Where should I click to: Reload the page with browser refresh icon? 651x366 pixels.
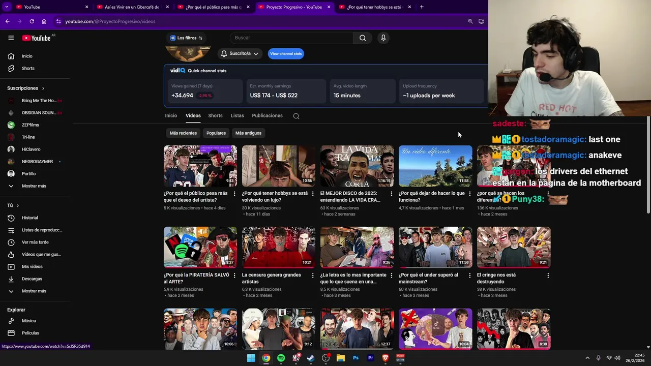click(32, 21)
